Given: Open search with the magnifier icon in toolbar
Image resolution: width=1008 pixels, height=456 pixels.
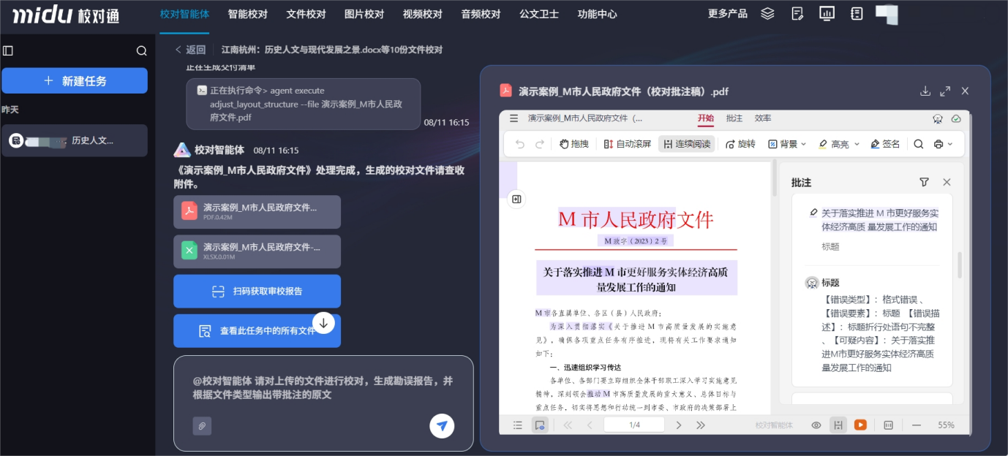Looking at the screenshot, I should 919,144.
